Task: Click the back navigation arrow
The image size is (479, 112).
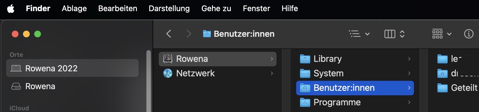Action: pos(169,34)
